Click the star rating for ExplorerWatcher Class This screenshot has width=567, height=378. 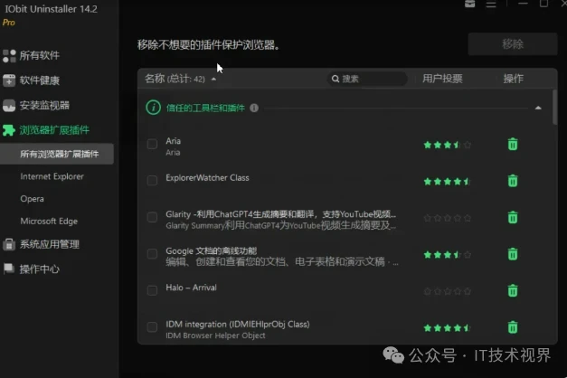tap(448, 182)
